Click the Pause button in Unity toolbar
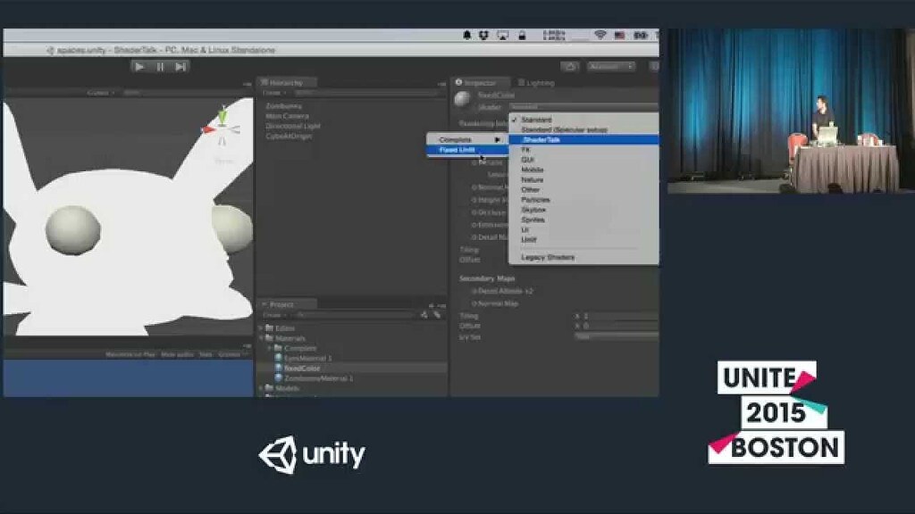 tap(160, 66)
